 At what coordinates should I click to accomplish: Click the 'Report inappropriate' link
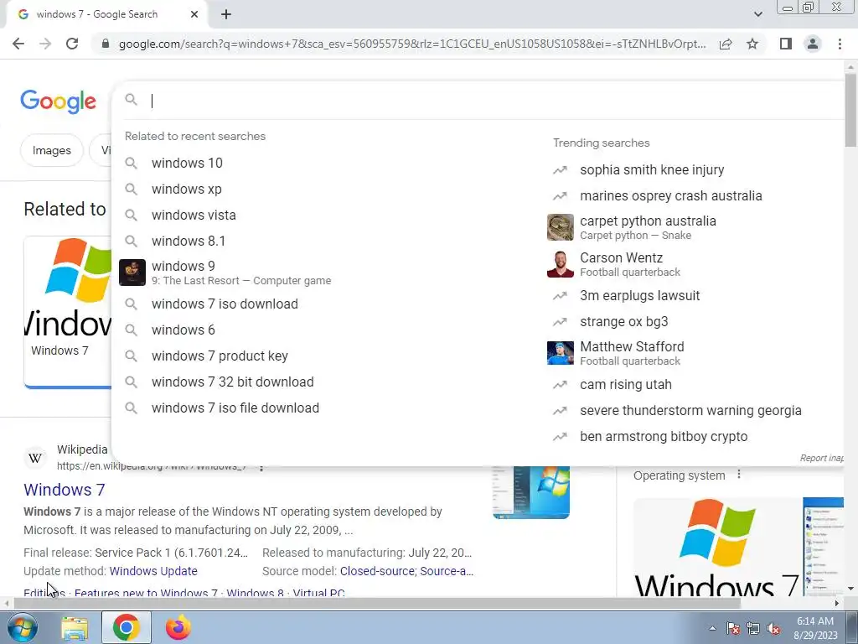point(821,458)
